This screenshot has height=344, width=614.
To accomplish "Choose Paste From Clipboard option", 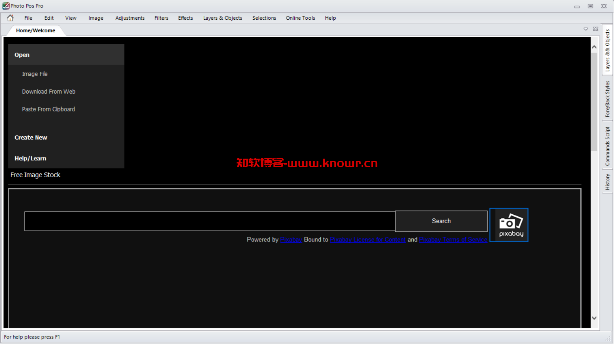I will [x=48, y=109].
